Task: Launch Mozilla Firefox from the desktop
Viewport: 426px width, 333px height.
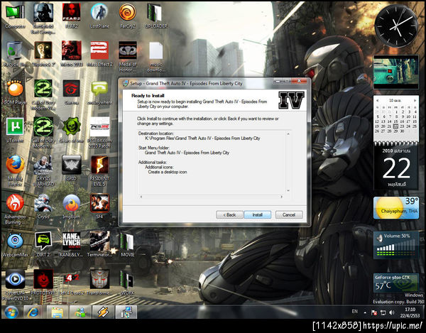Action: tap(15, 171)
